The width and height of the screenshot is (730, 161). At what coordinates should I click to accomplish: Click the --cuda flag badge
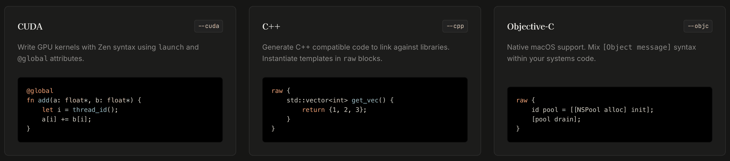209,26
